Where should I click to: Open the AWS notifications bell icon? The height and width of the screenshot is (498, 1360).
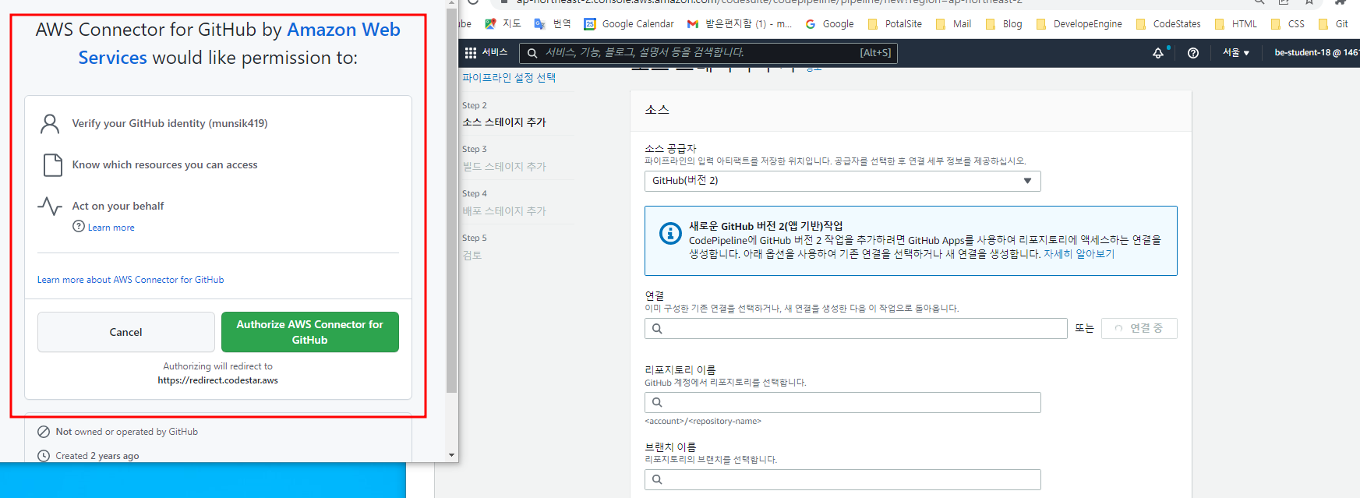pos(1158,53)
